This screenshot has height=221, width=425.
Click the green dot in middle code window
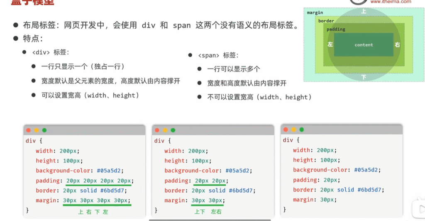point(173,130)
